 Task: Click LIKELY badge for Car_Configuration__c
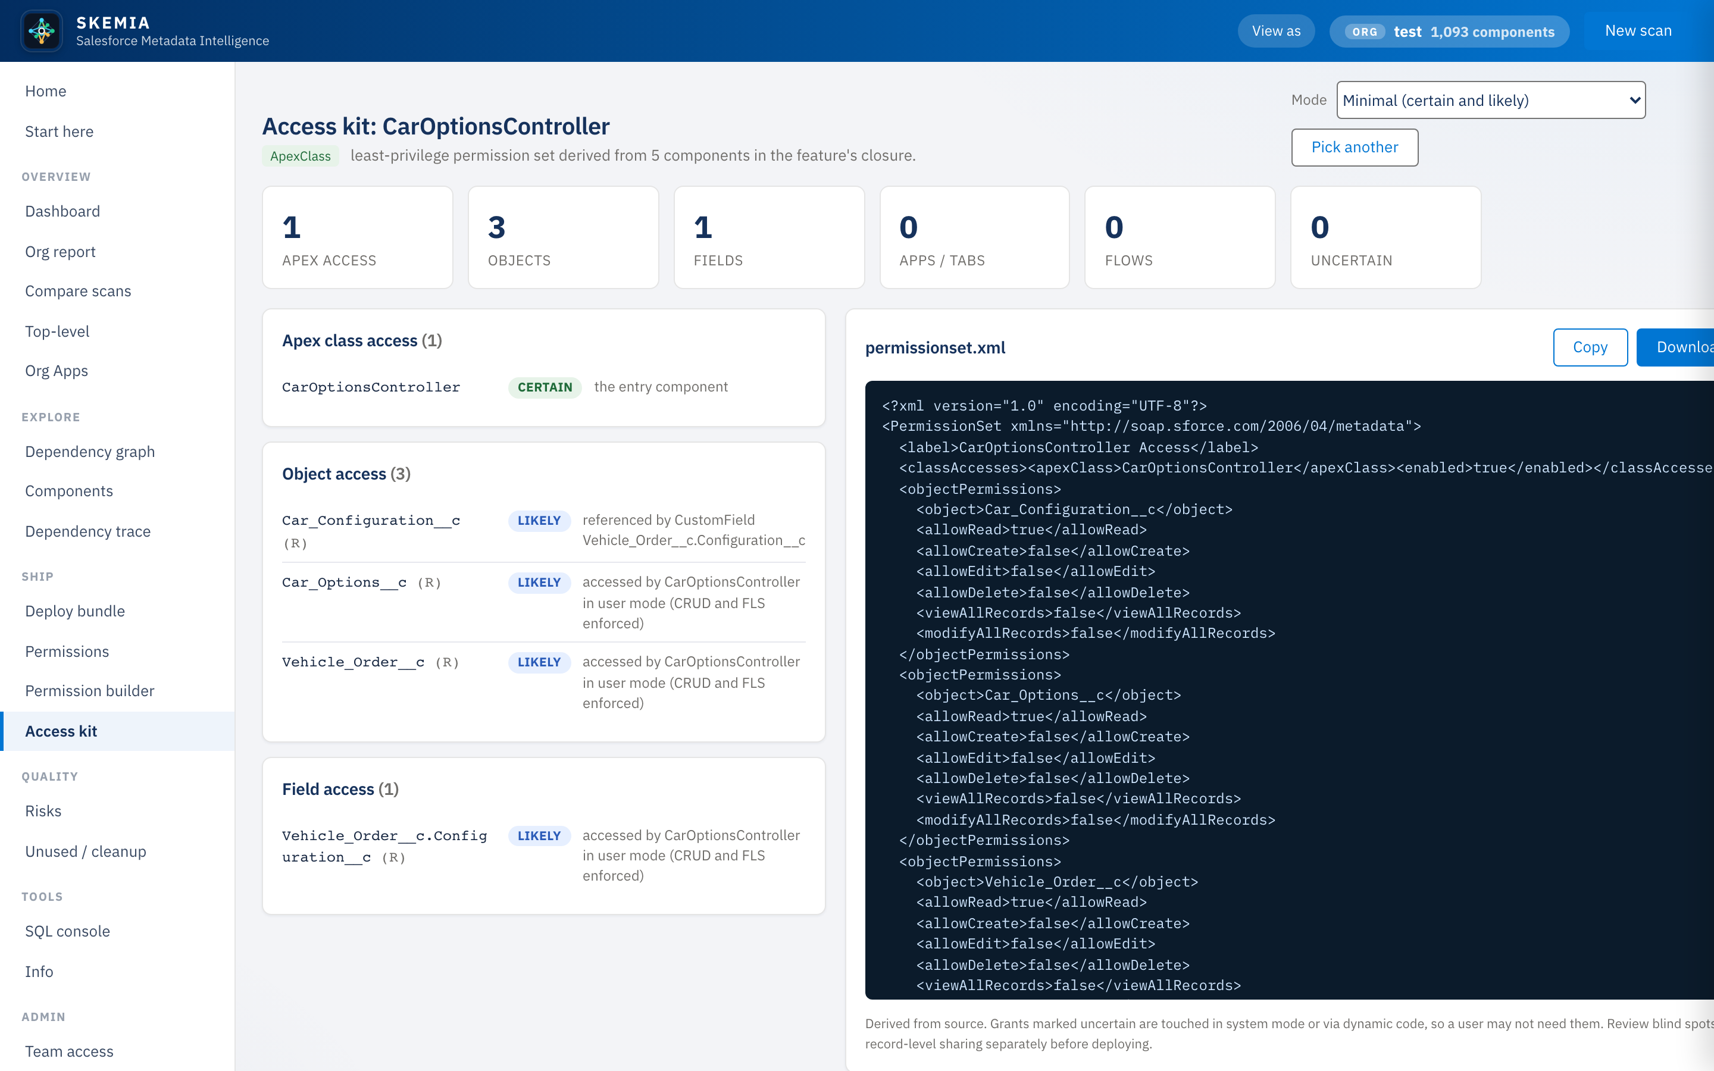[539, 521]
